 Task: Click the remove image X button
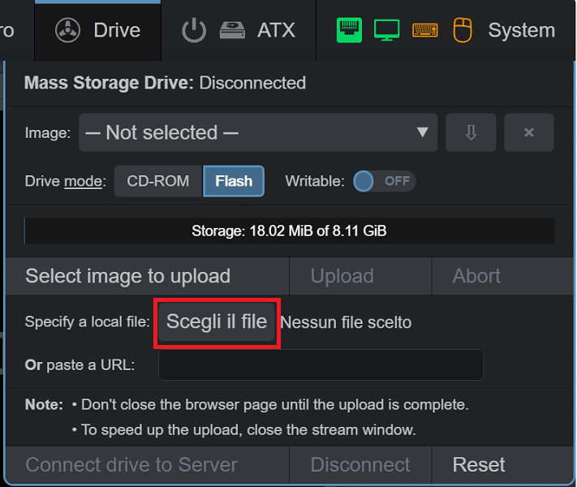(x=529, y=132)
